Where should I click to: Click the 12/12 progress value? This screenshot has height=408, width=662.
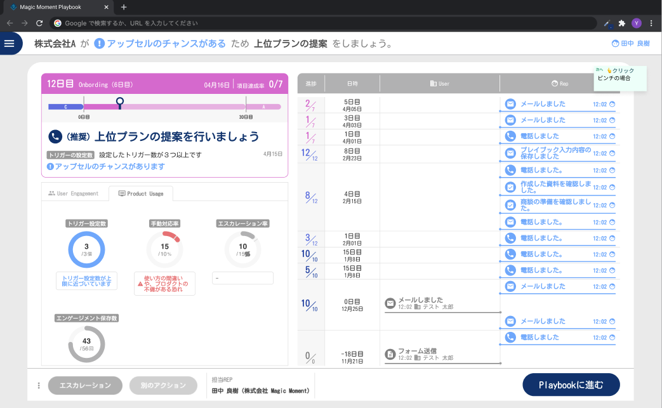(x=310, y=154)
